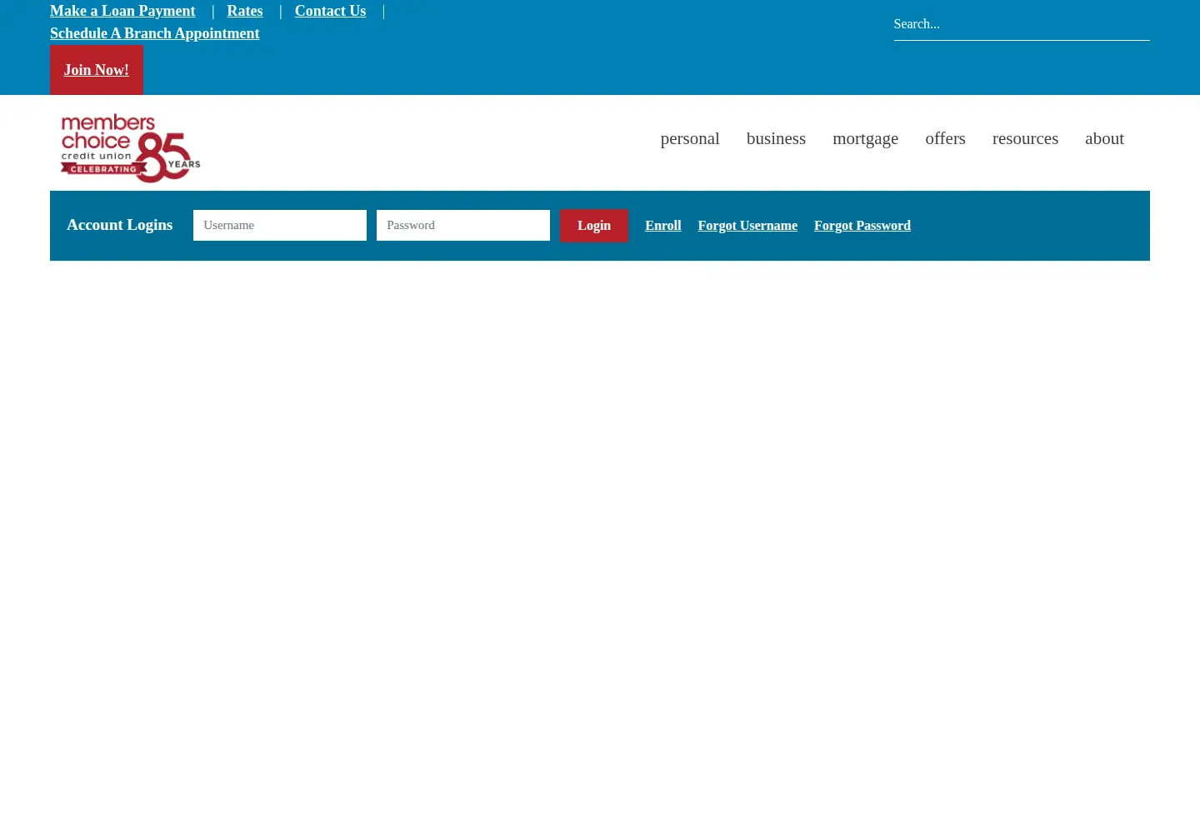Click into the Username field

pyautogui.click(x=280, y=225)
